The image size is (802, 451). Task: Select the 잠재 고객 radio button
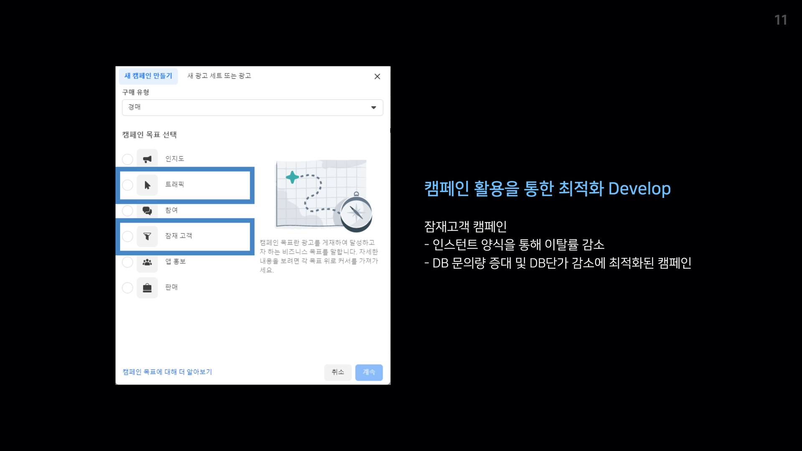pos(127,236)
